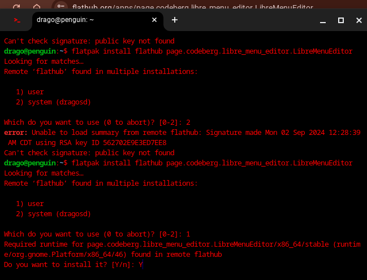
Task: Click the browser site info icon
Action: coord(61,7)
